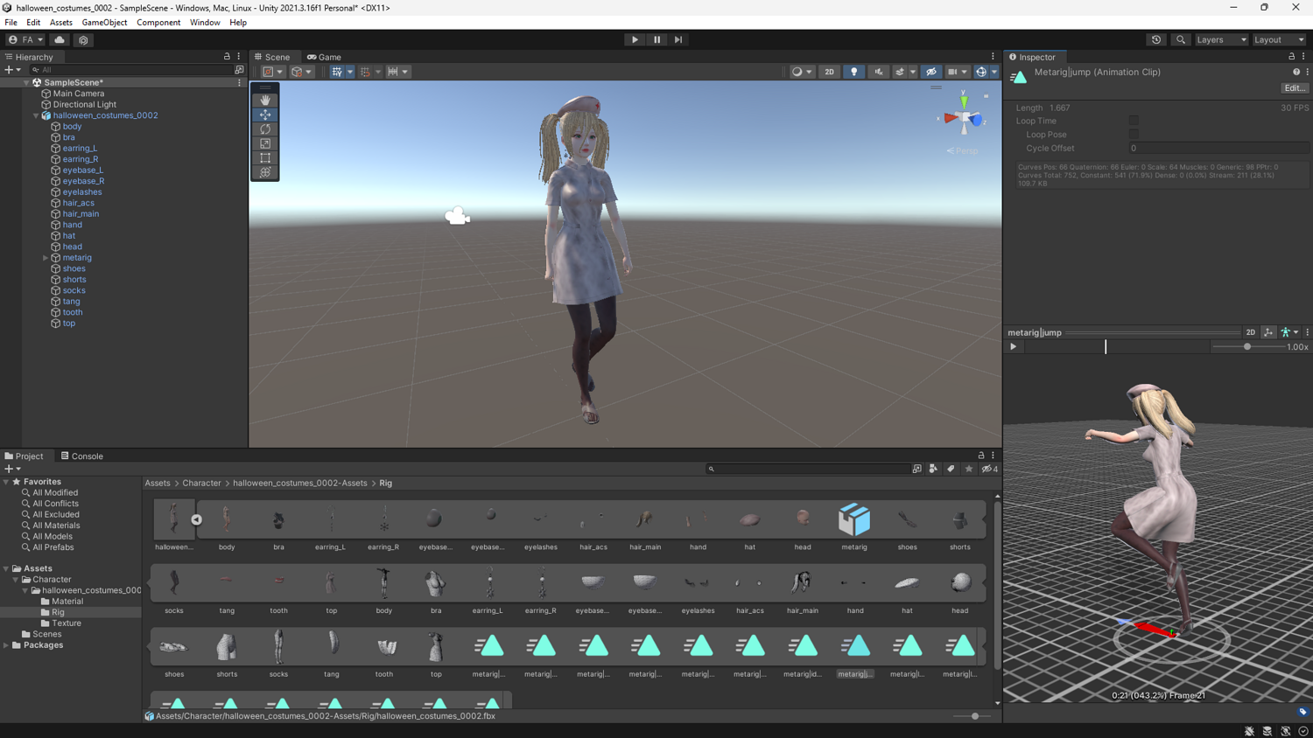Screen dimensions: 1313x738
Task: Open the animation clip help icon
Action: tap(1296, 73)
